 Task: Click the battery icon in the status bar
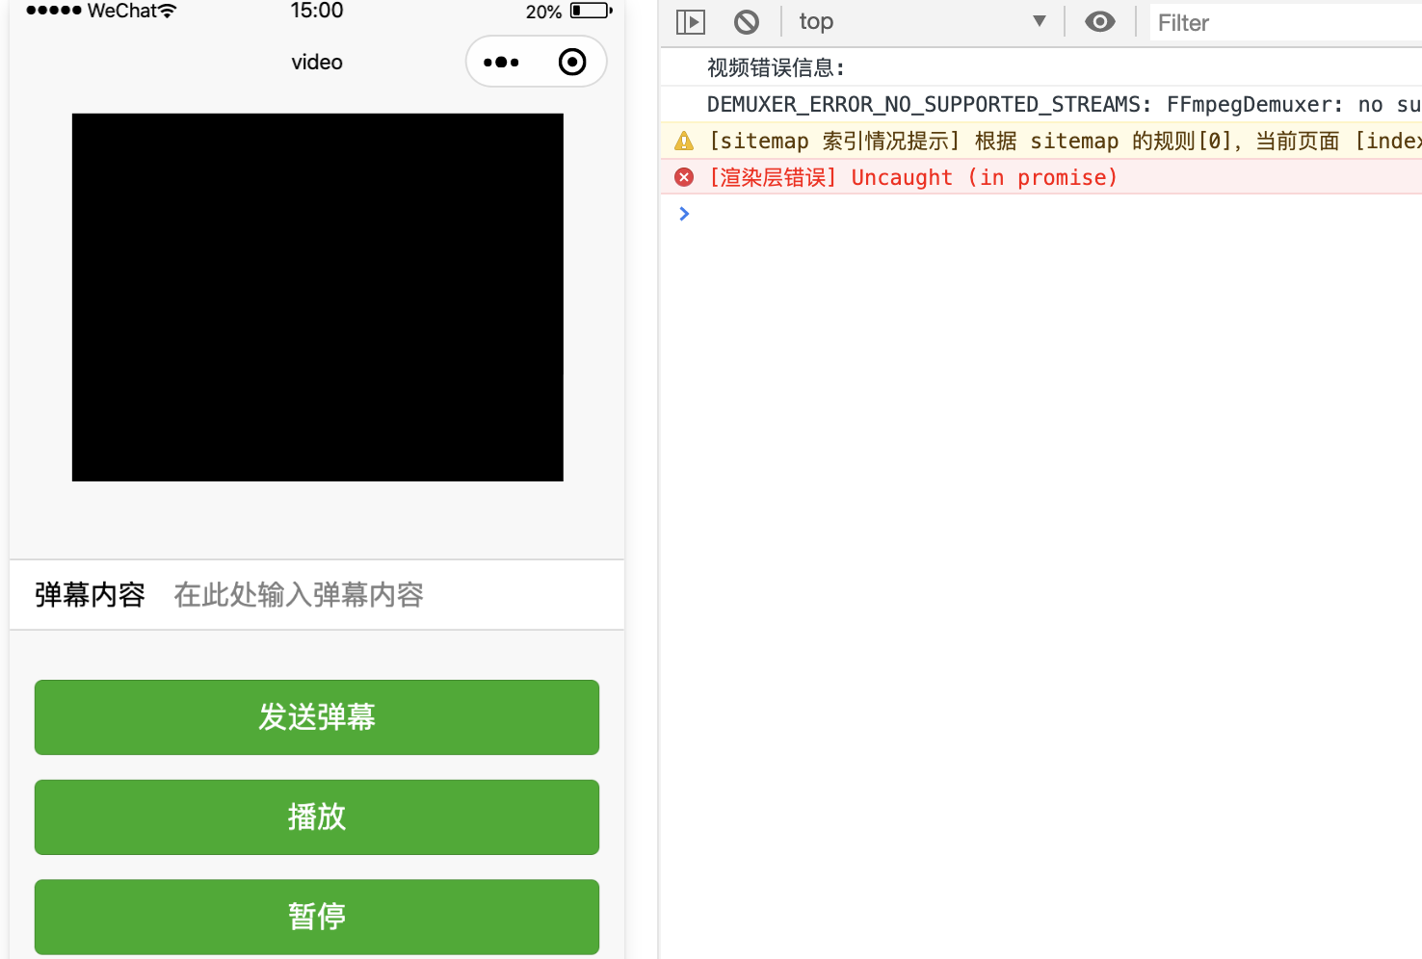(591, 11)
